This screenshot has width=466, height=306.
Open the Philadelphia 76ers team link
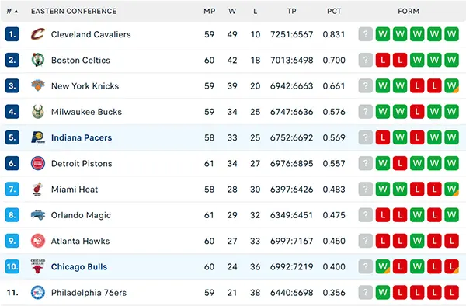(89, 293)
